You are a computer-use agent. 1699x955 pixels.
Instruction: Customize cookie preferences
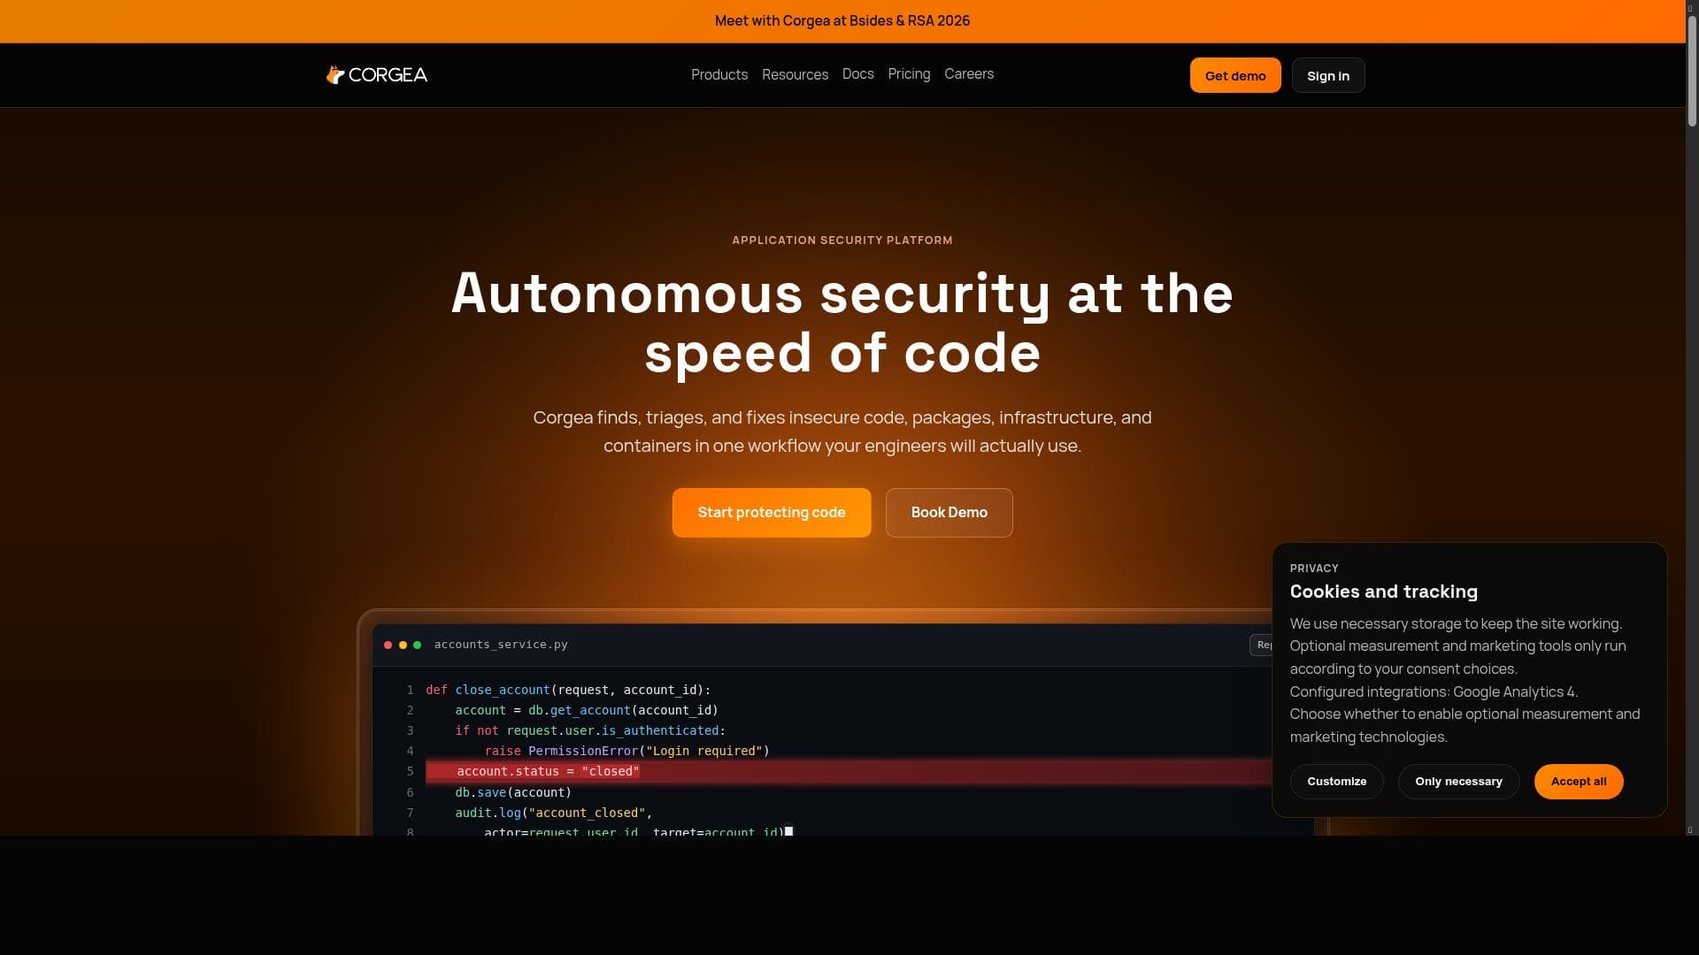[x=1336, y=782]
